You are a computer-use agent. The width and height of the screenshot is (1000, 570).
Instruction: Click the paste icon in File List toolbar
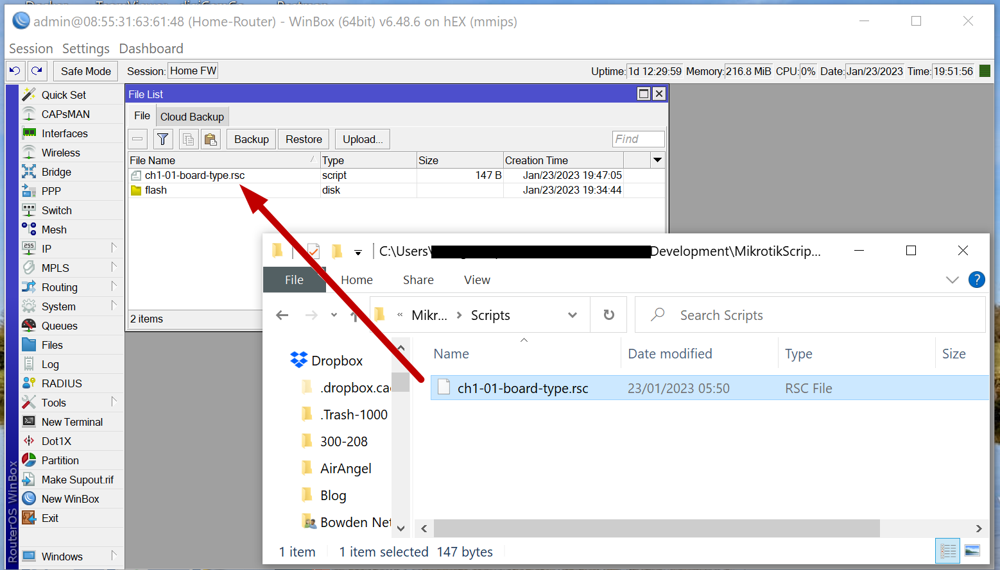[210, 139]
